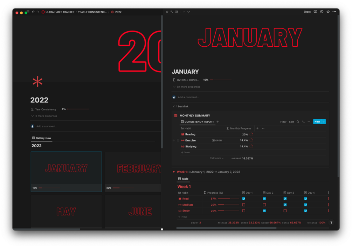This screenshot has width=352, height=247.
Task: Uncheck Day 1 for Read
Action: 244,199
